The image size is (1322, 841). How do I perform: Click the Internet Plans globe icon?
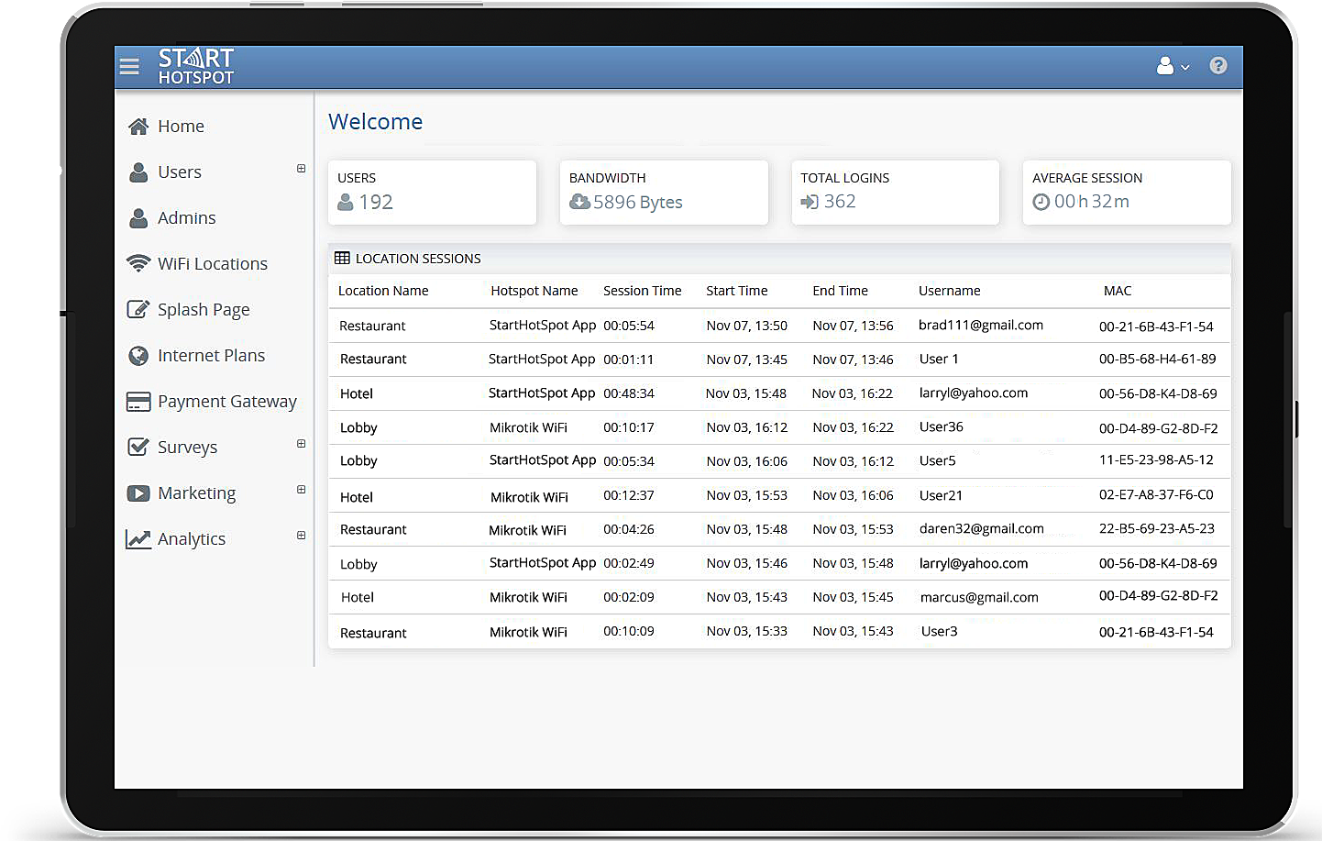coord(138,356)
